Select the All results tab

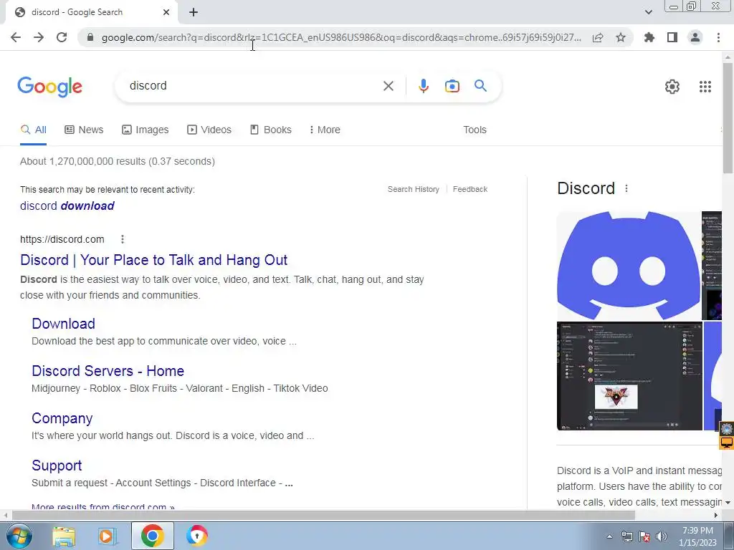33,130
